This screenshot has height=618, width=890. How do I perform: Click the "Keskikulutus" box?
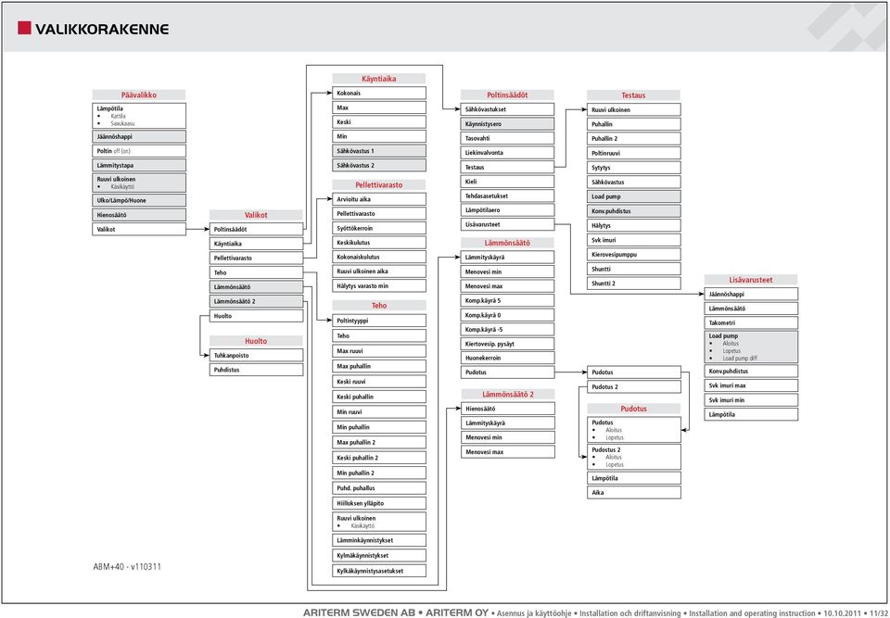pos(379,243)
